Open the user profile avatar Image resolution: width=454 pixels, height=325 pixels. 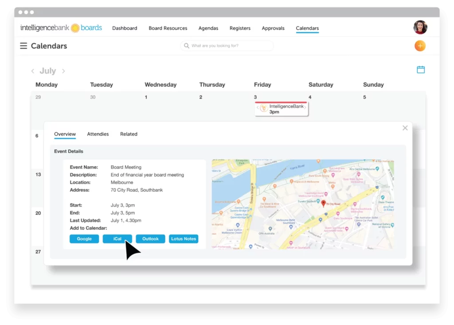pyautogui.click(x=420, y=28)
